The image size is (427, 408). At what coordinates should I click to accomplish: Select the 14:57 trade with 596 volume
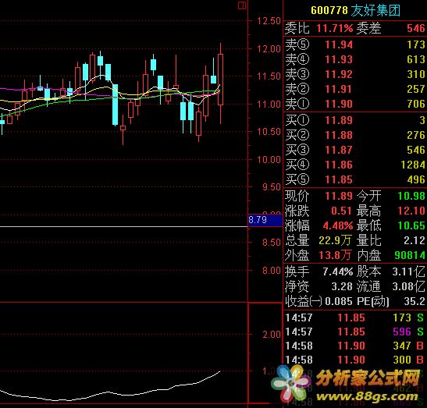pyautogui.click(x=354, y=332)
